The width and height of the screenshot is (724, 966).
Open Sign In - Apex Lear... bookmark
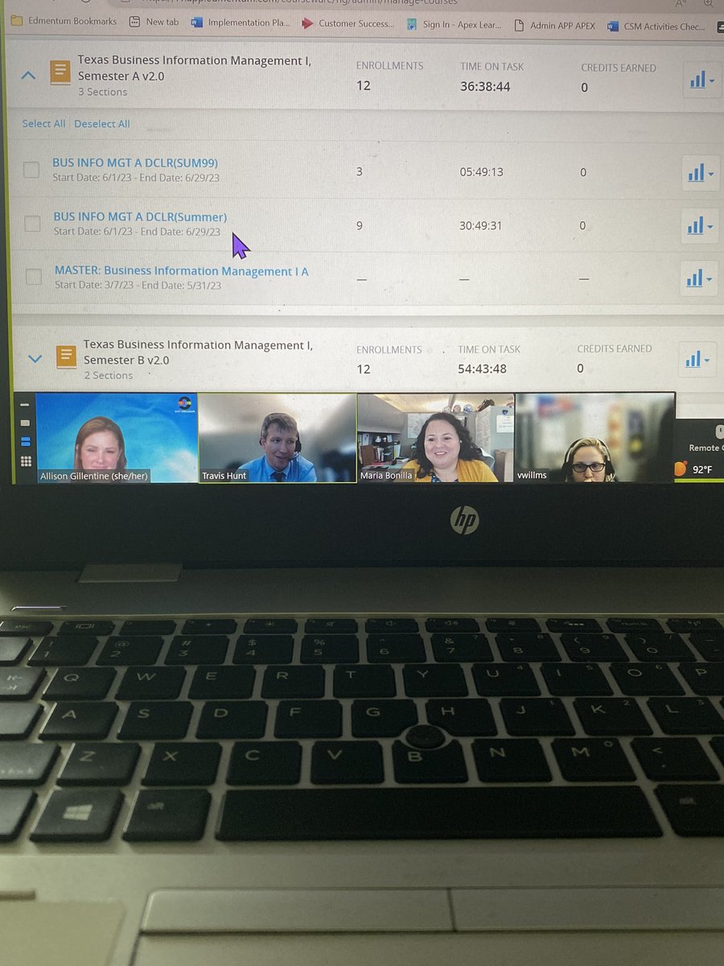coord(455,24)
